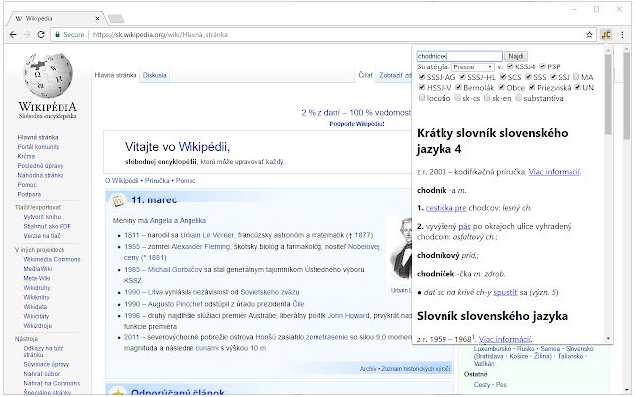Image resolution: width=635 pixels, height=397 pixels.
Task: Open the Viac informácií link under Krátky slovník
Action: tap(555, 172)
